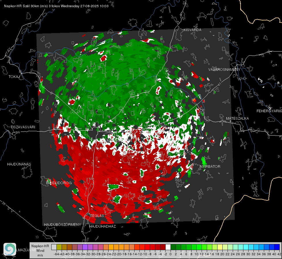Click road number 35 marker
The image size is (282, 259).
click(x=4, y=203)
